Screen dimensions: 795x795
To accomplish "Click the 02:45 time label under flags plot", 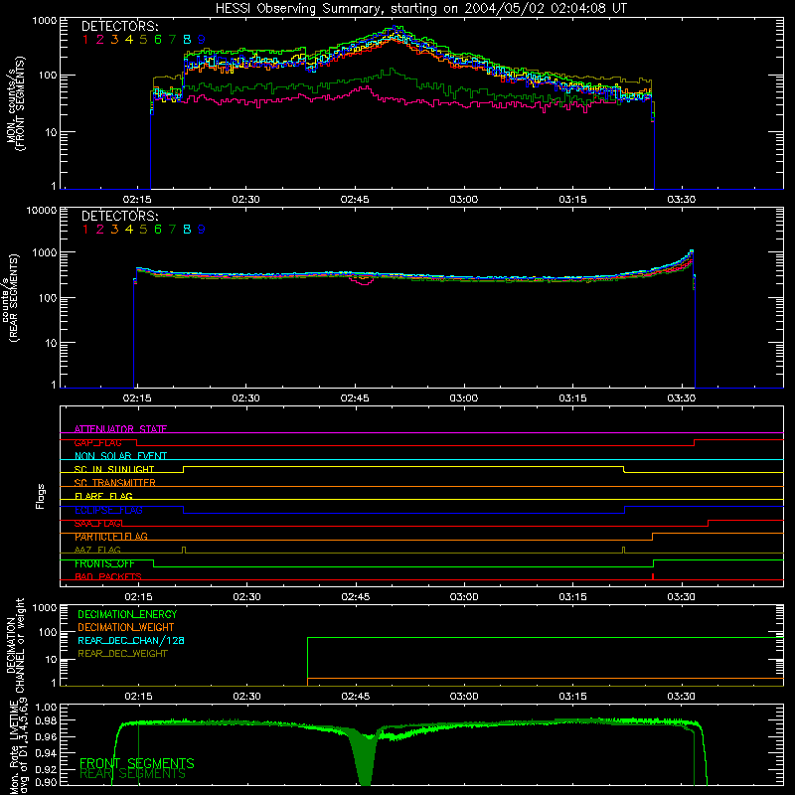I will (x=356, y=597).
